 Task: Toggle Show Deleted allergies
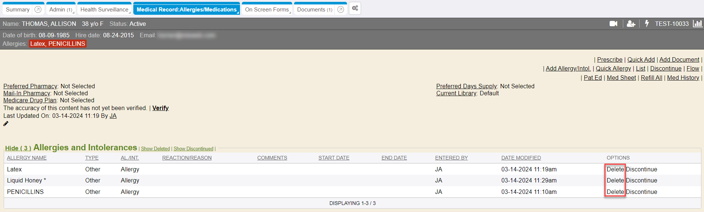155,149
